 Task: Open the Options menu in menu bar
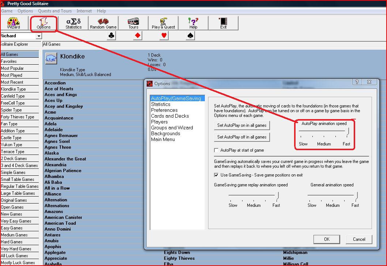[x=25, y=11]
